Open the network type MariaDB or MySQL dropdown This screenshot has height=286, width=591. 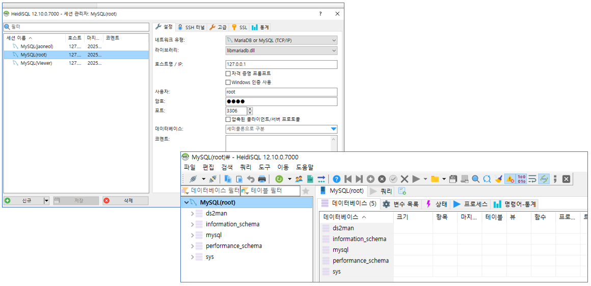pyautogui.click(x=281, y=40)
